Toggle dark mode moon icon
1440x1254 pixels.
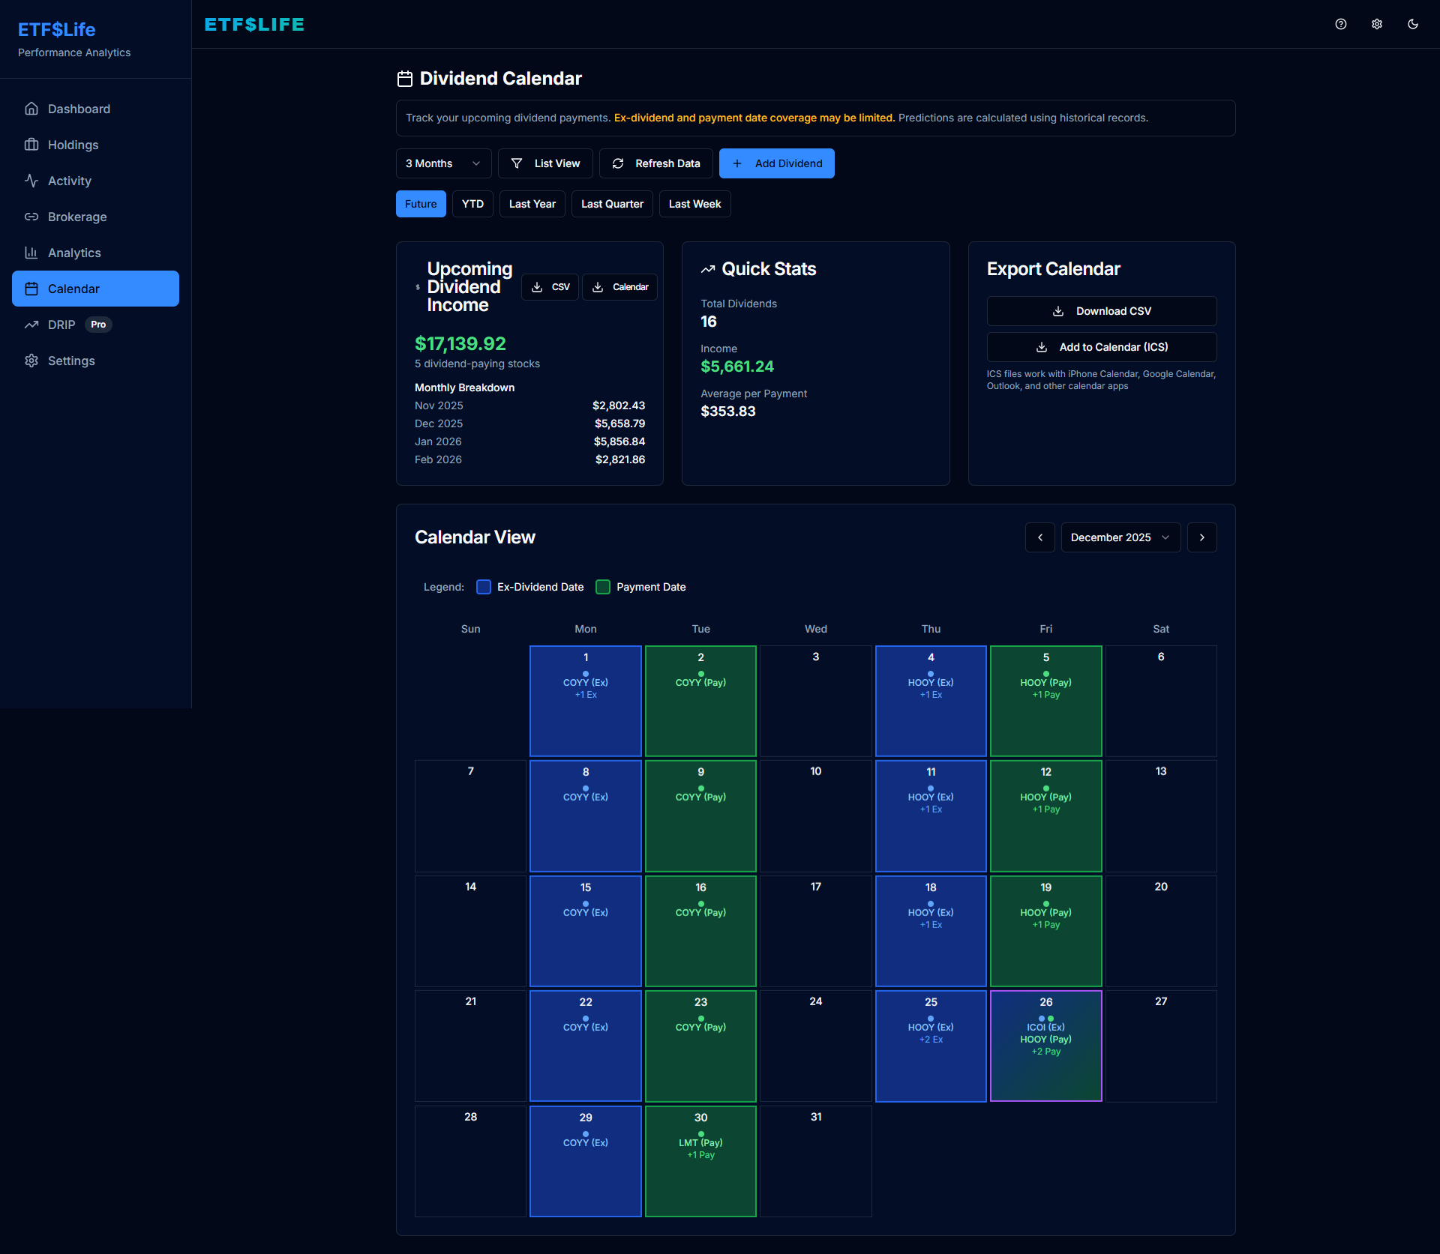[x=1413, y=24]
